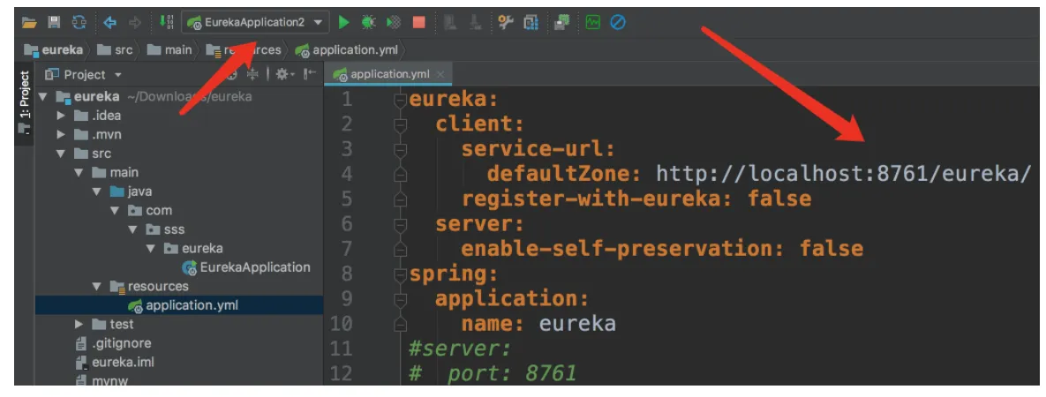Viewport: 1046px width, 397px height.
Task: Select the eureka package folder under sss
Action: 193,248
